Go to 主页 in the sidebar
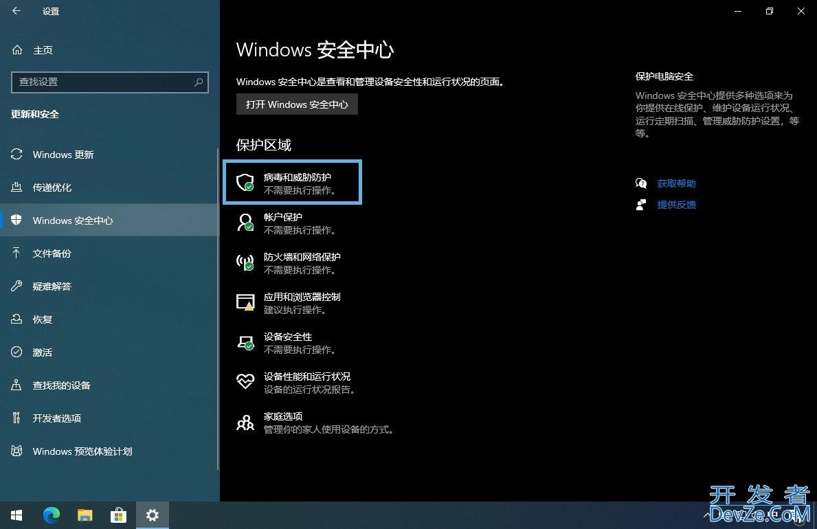Image resolution: width=817 pixels, height=529 pixels. point(109,50)
